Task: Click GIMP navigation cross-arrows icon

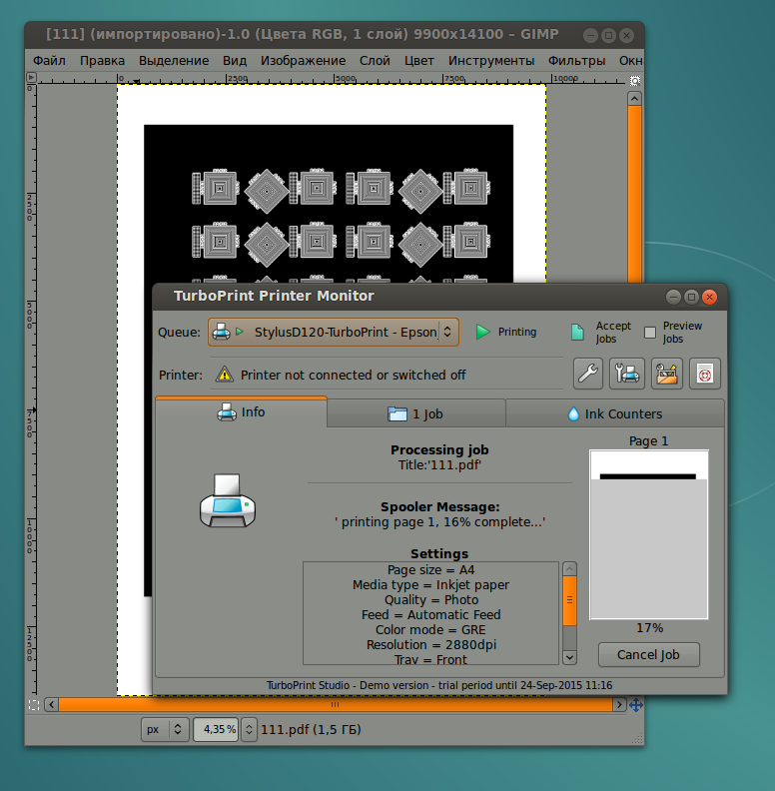Action: pos(636,705)
